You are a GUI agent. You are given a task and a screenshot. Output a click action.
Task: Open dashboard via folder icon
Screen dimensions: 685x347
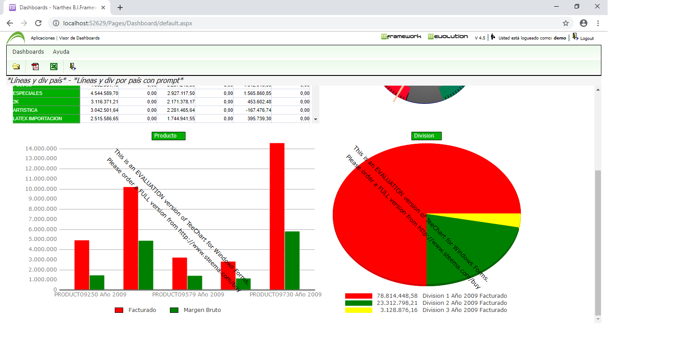coord(16,67)
